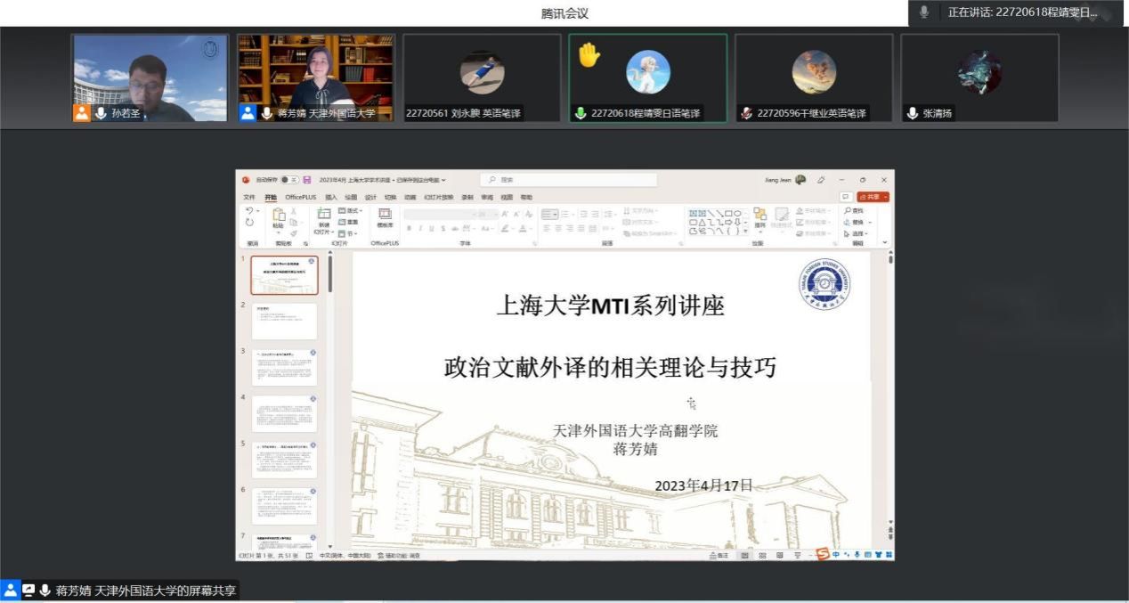
Task: Click the New Slide icon
Action: (x=323, y=215)
